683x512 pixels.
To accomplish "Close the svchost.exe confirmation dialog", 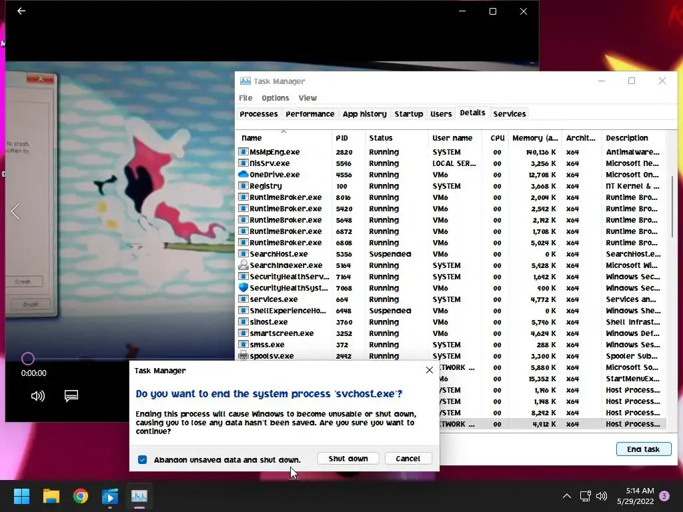I will pos(429,370).
